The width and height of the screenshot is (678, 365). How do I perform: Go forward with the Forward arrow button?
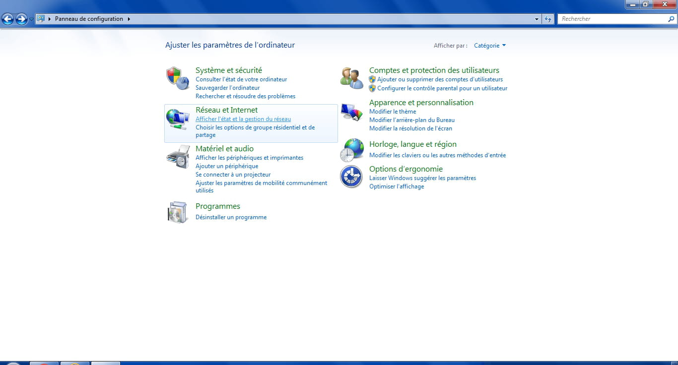21,19
